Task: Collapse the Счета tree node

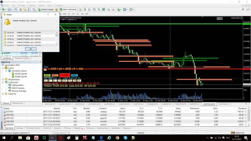Action: click(3, 68)
